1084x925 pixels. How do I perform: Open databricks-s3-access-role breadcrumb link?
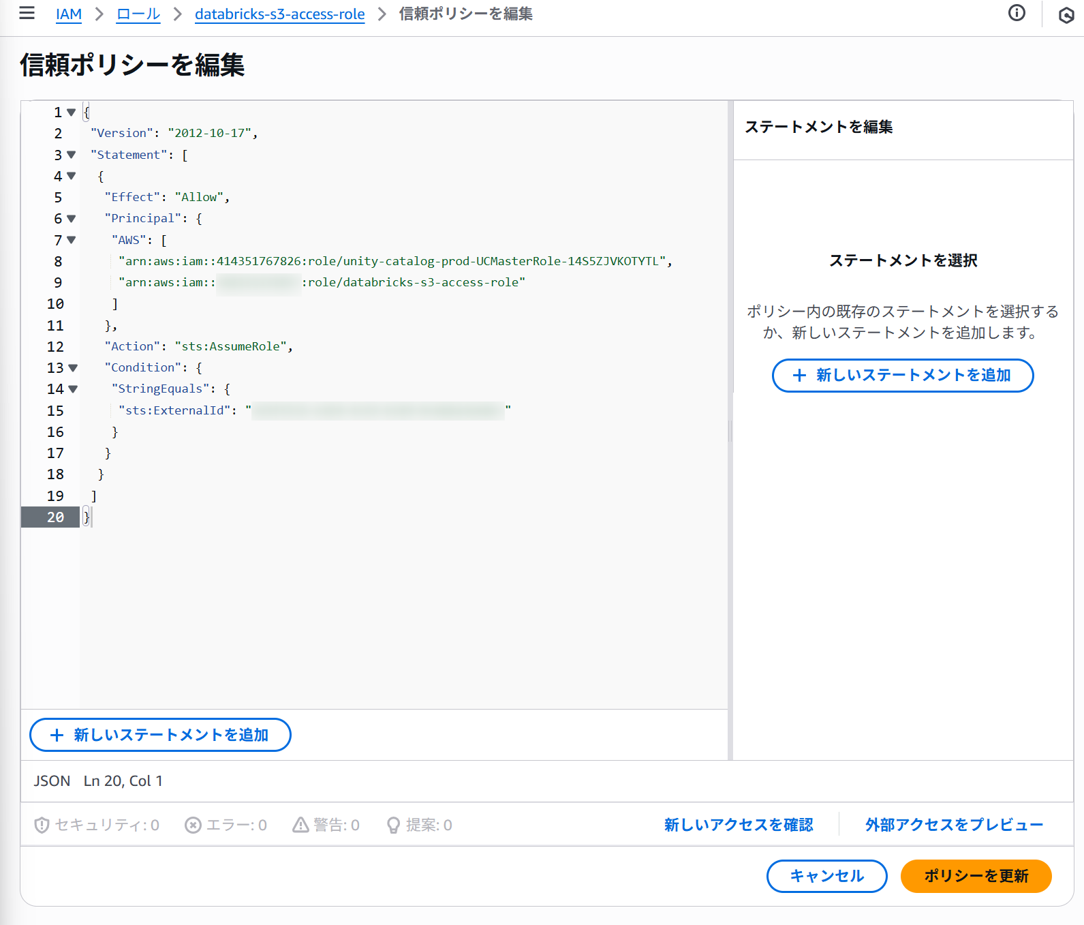[280, 14]
